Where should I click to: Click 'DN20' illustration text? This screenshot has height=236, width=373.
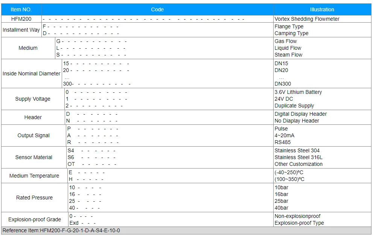tap(281, 70)
